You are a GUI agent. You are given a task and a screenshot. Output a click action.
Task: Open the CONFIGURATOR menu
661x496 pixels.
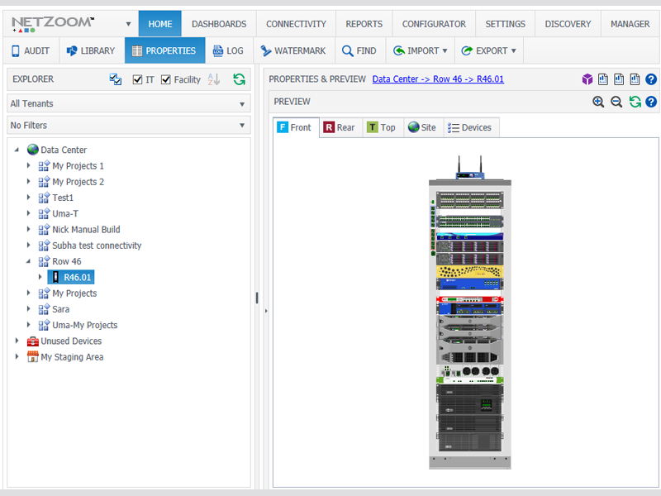pyautogui.click(x=434, y=24)
